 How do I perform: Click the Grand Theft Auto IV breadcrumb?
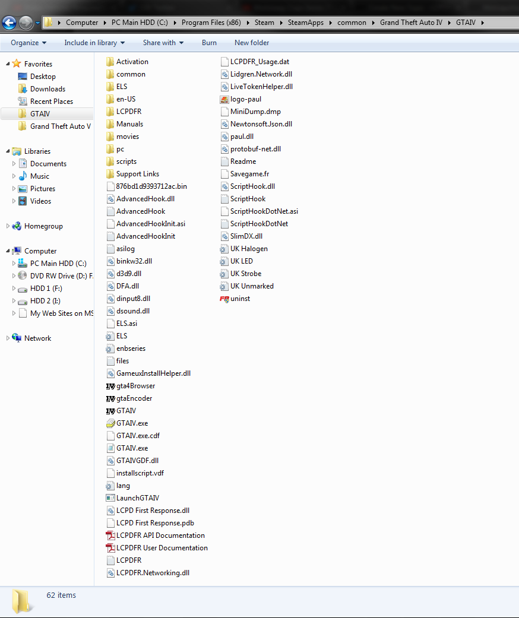tap(411, 23)
